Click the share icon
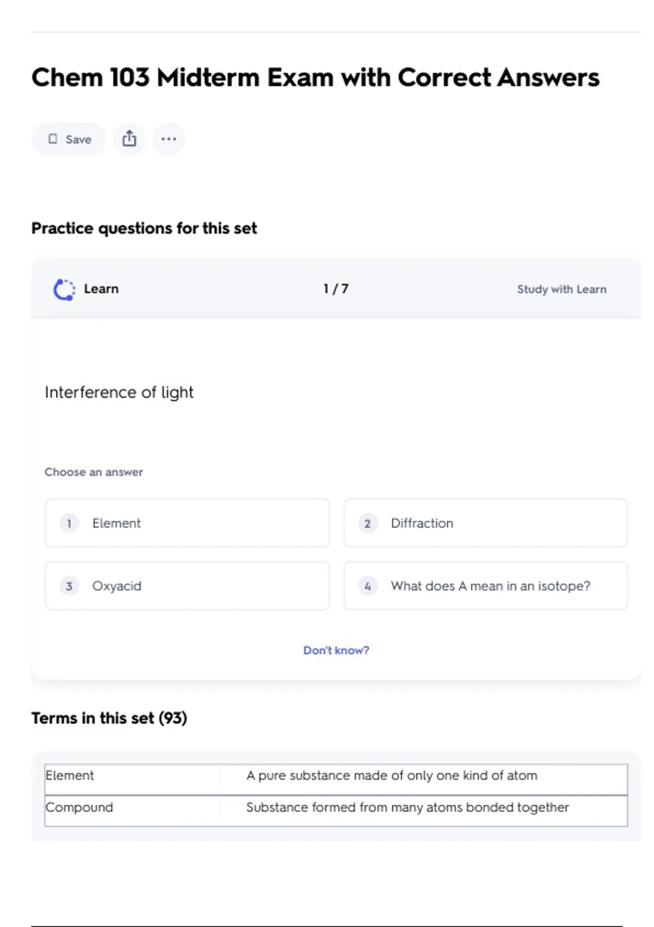 coord(129,139)
